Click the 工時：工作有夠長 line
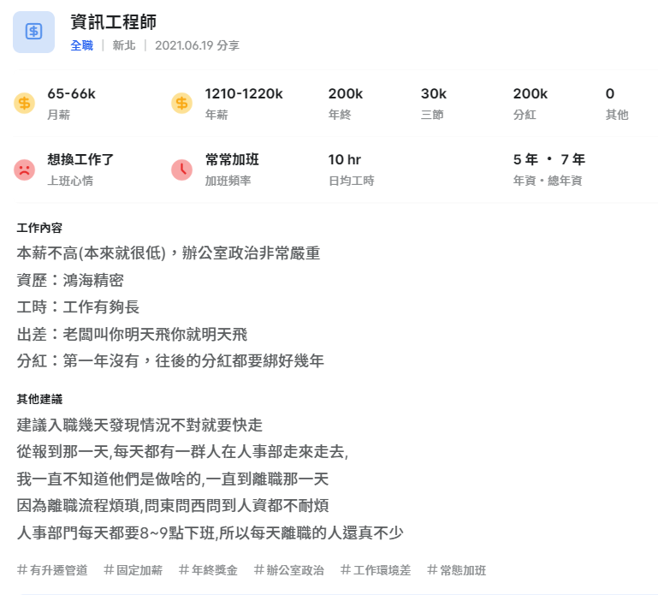 78,307
